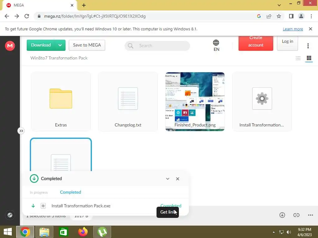
Task: Open the Chrome profile icon
Action: click(x=301, y=16)
